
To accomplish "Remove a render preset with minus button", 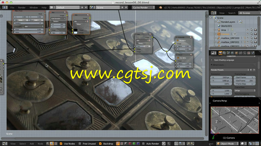I will (254, 70).
